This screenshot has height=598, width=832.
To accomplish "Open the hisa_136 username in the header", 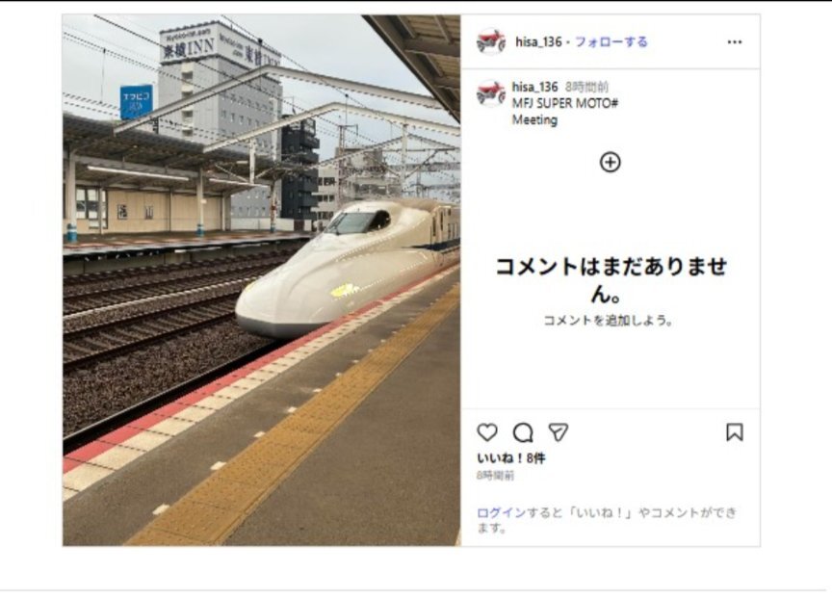I will tap(538, 42).
